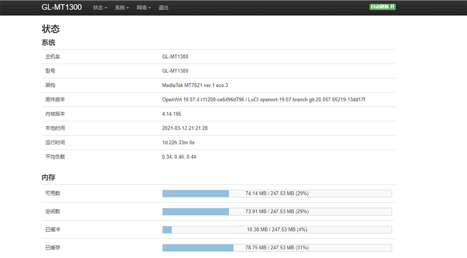Click the GL-MT1300 brand link
The height and width of the screenshot is (258, 467).
tap(61, 7)
